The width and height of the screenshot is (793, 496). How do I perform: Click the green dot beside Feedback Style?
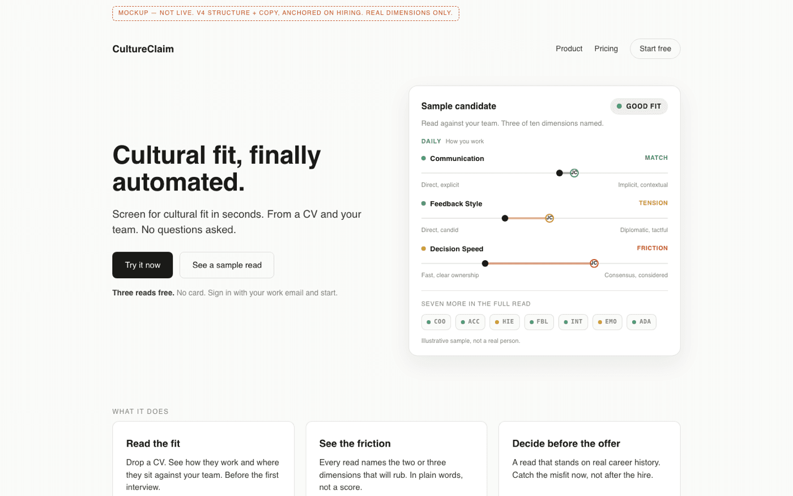[424, 204]
